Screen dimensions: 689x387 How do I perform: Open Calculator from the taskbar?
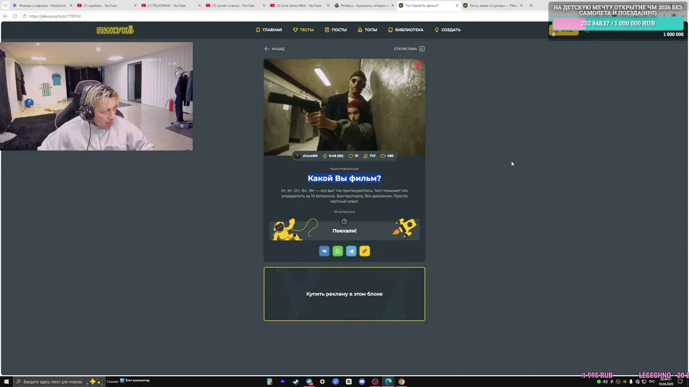[x=270, y=382]
